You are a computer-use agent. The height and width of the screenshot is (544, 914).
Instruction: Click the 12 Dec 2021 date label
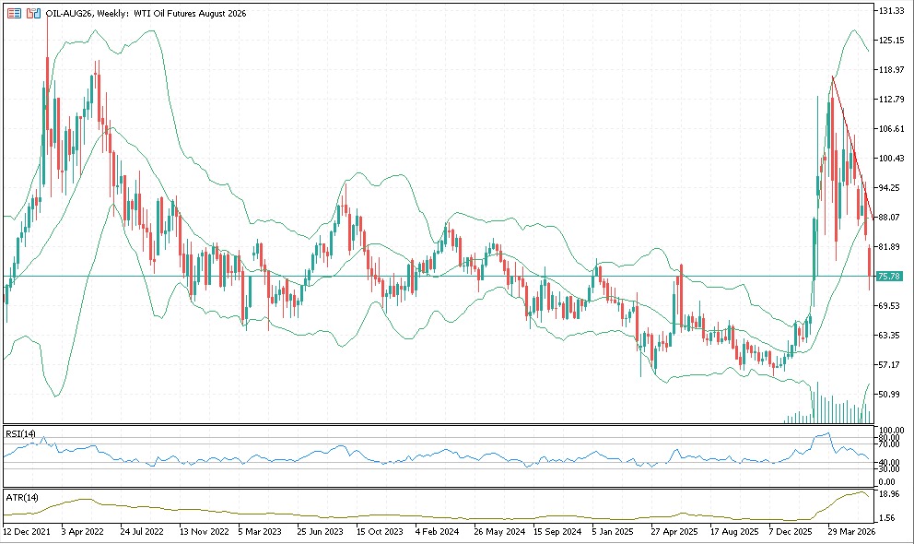[26, 532]
